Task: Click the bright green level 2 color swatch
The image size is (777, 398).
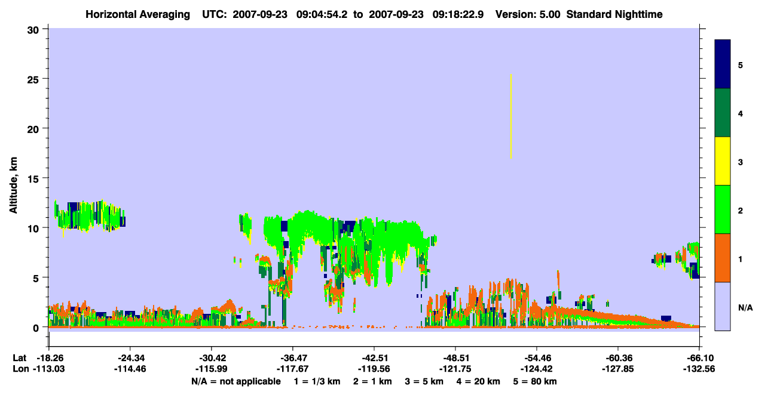Action: click(x=723, y=209)
